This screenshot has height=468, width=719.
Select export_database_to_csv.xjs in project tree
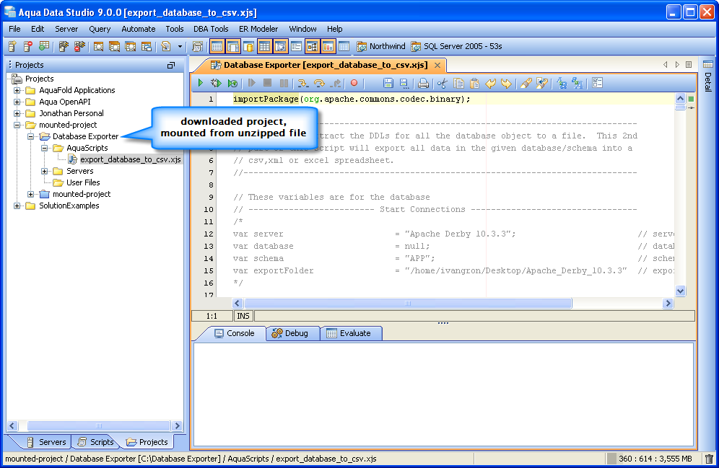130,159
